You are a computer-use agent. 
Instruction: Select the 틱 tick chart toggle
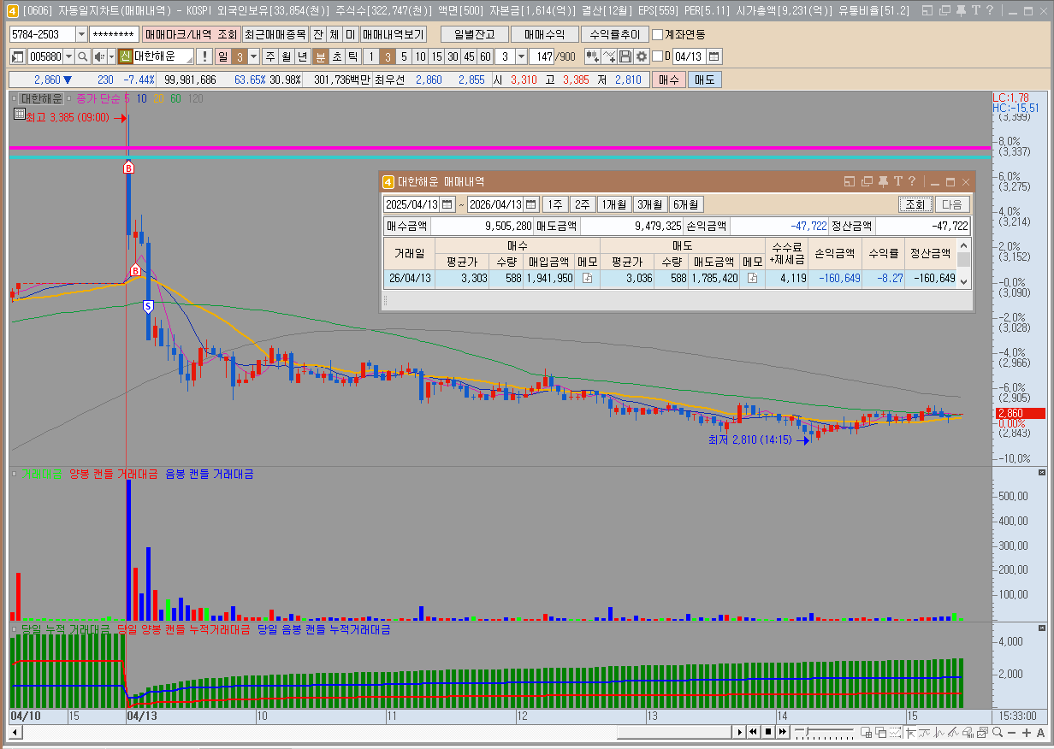click(x=352, y=56)
